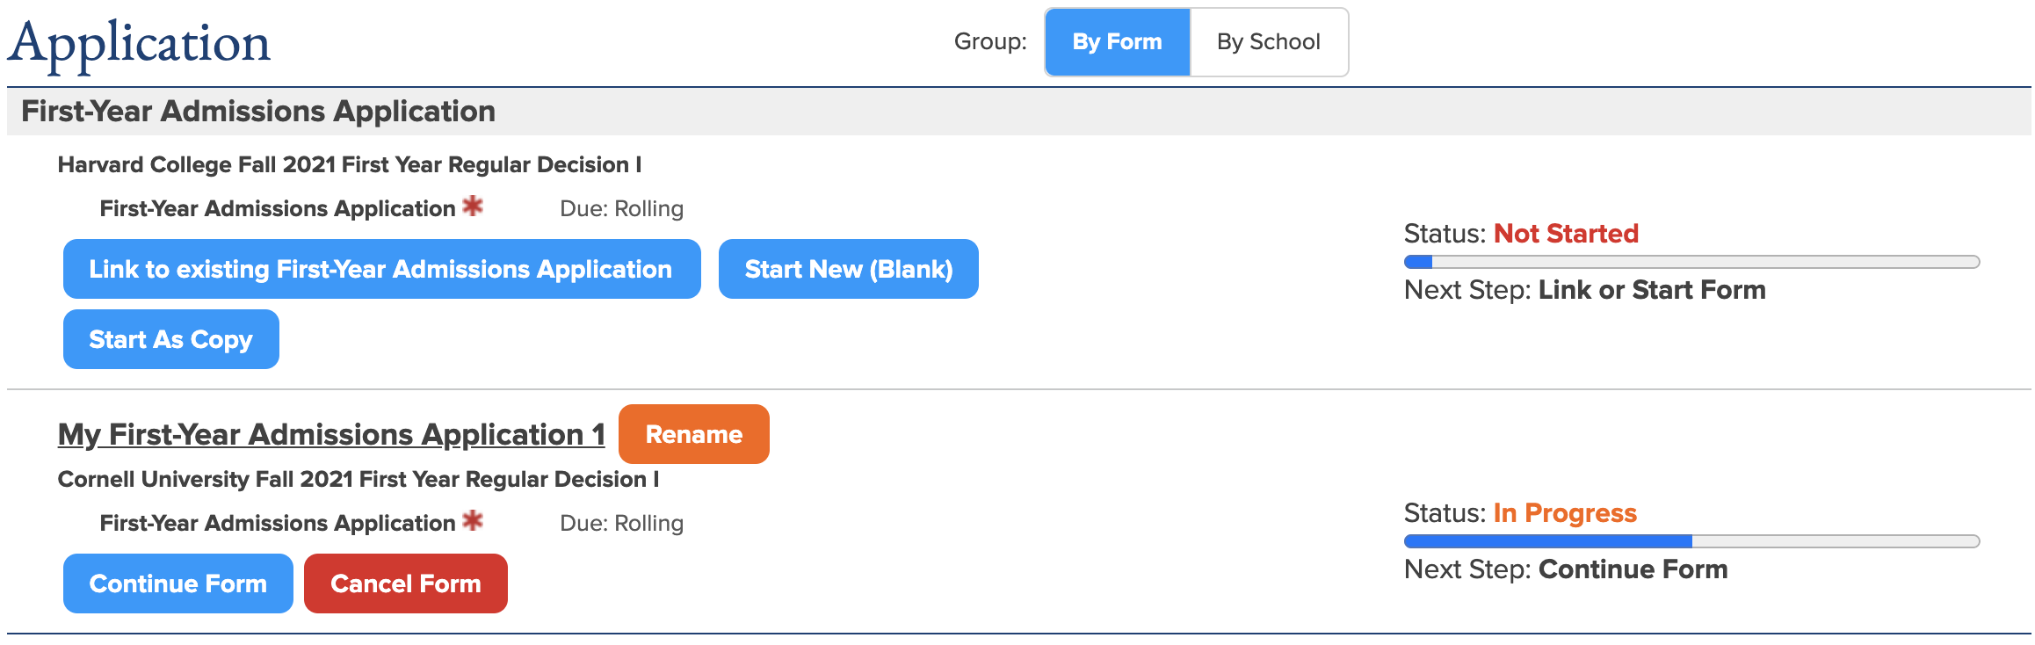Select the Harvard College Fall 2021 heading
The height and width of the screenshot is (645, 2035).
click(349, 165)
